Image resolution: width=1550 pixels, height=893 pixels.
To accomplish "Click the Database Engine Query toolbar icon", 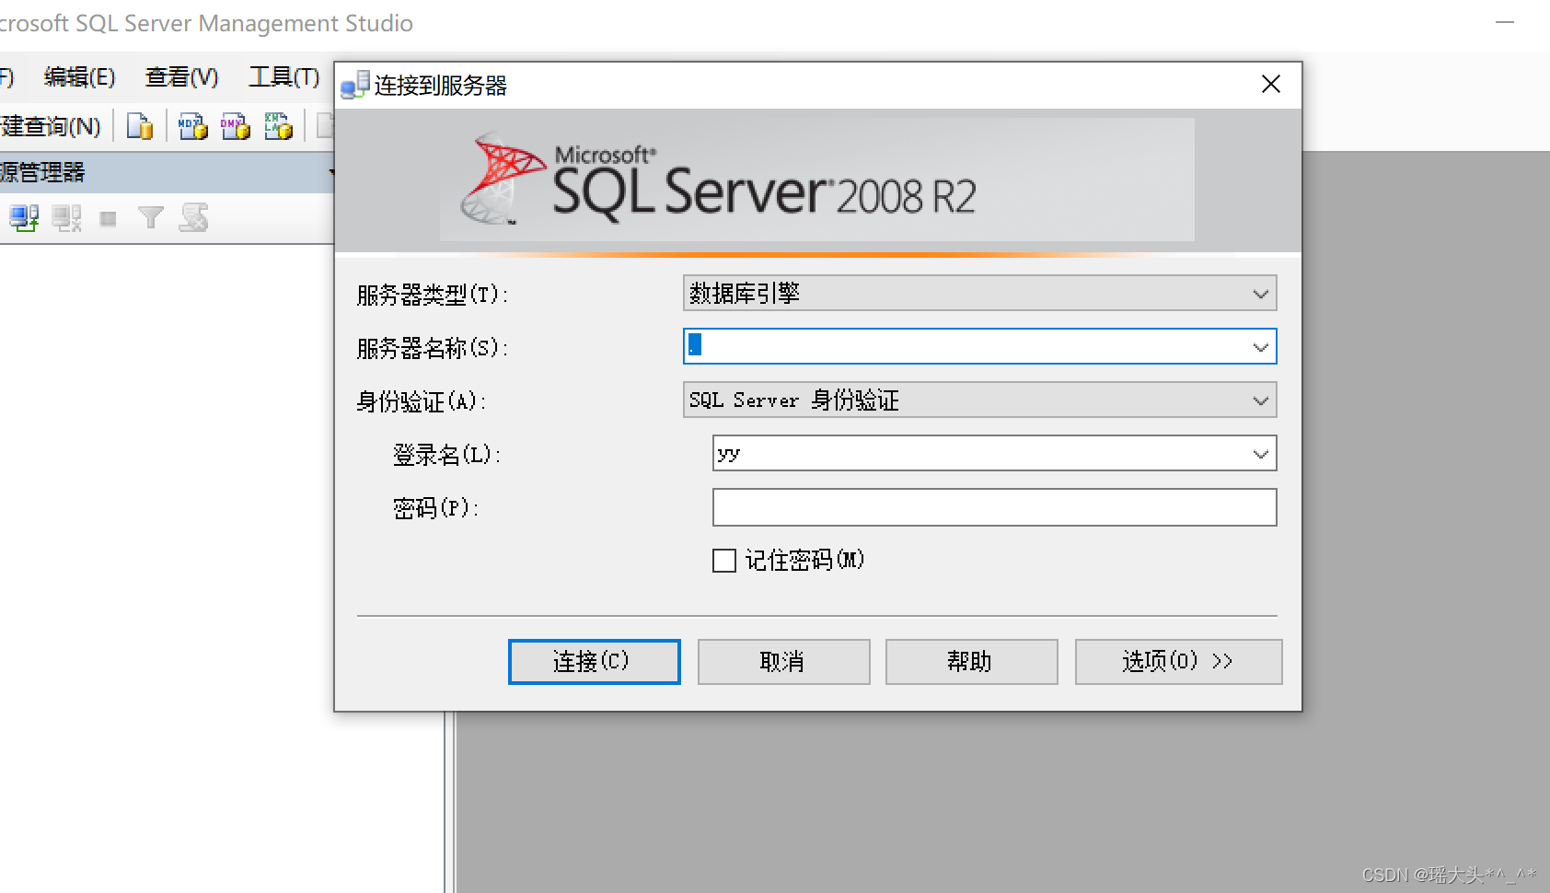I will (x=140, y=126).
